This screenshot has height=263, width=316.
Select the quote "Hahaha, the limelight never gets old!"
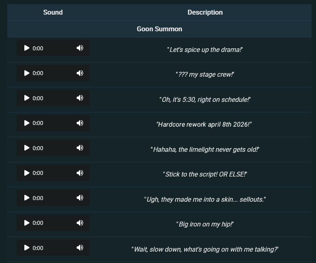click(205, 149)
